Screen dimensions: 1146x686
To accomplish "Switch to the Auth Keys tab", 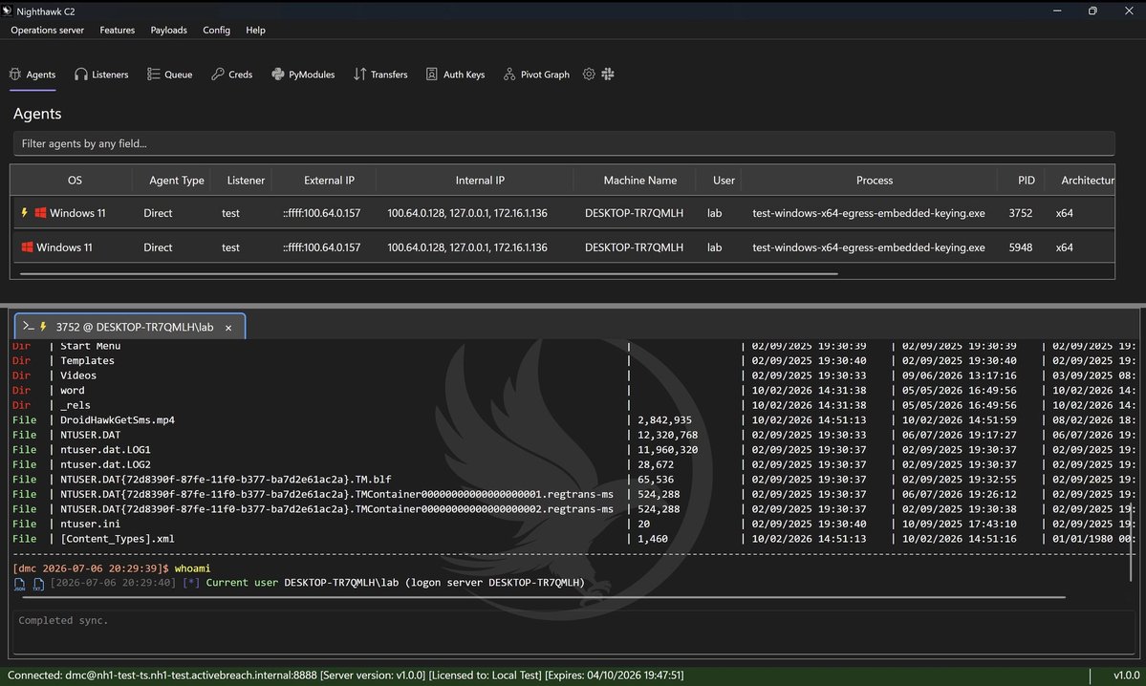I will tap(455, 75).
